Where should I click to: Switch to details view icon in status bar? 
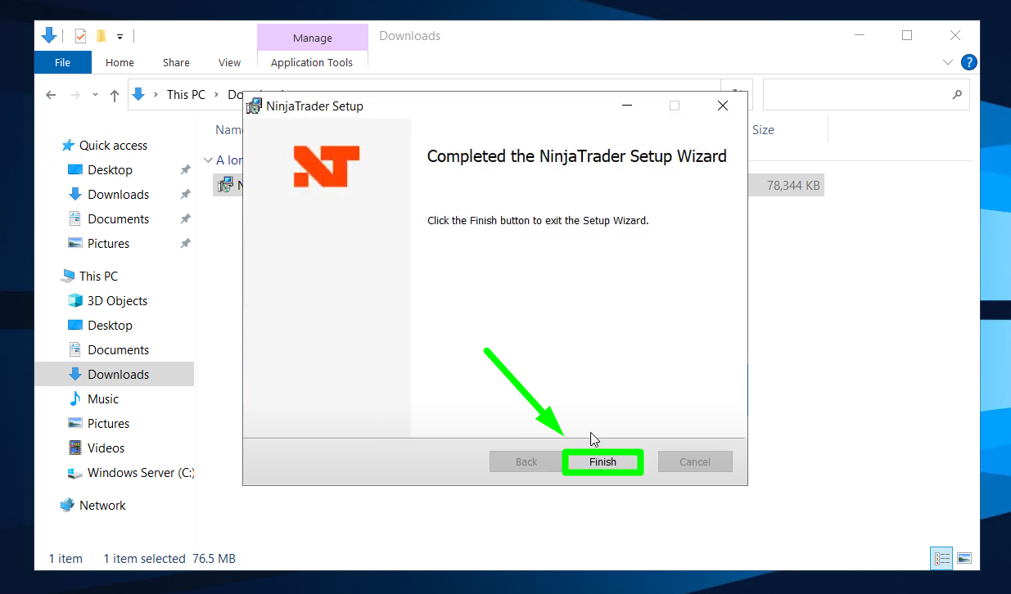941,558
